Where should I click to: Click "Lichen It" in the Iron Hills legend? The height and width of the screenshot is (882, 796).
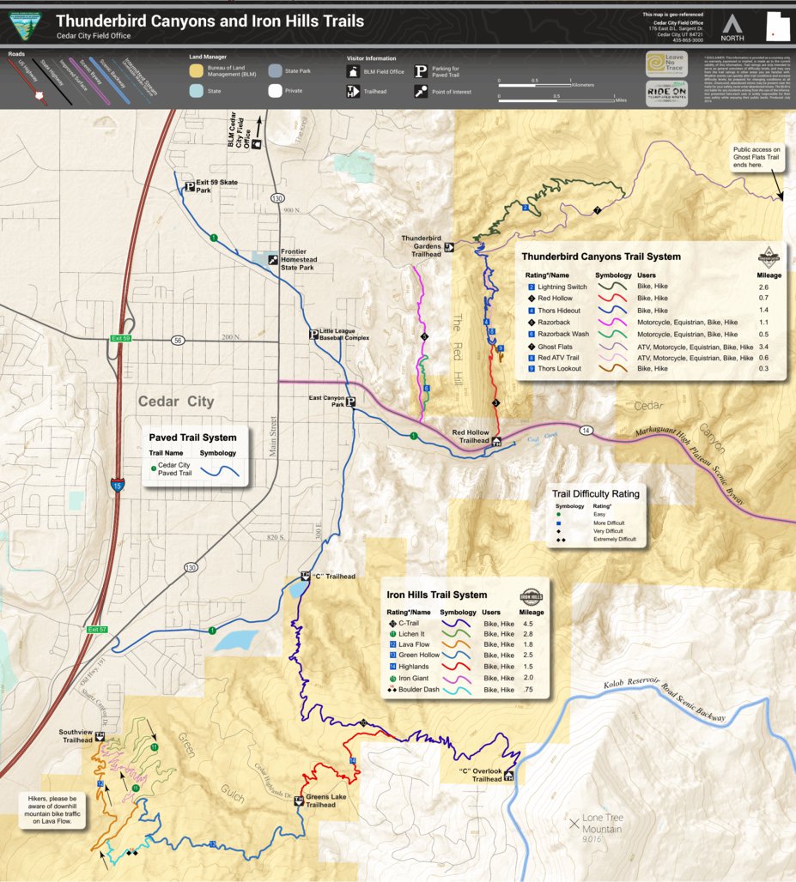(x=411, y=634)
